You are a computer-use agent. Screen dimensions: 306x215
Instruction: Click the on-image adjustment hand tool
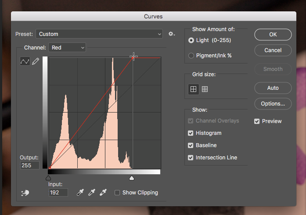coord(25,193)
